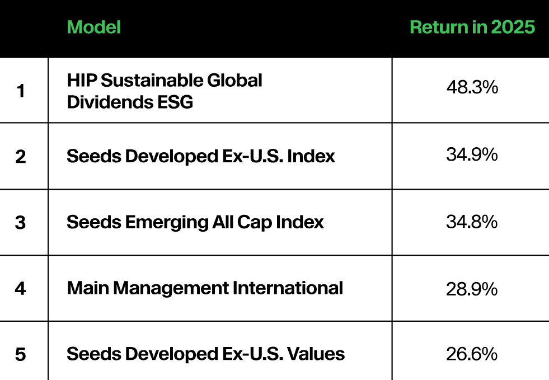Click rank number 4
Screen dimensions: 549x380
point(21,289)
